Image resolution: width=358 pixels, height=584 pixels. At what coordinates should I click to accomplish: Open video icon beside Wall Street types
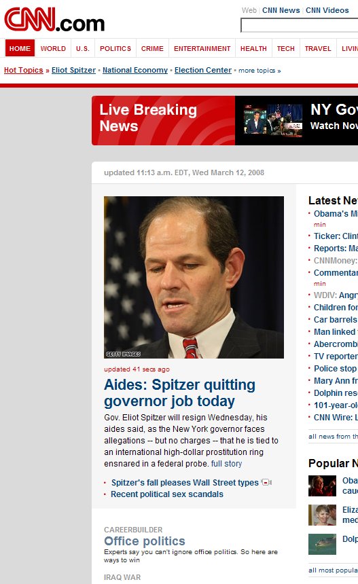(x=267, y=482)
